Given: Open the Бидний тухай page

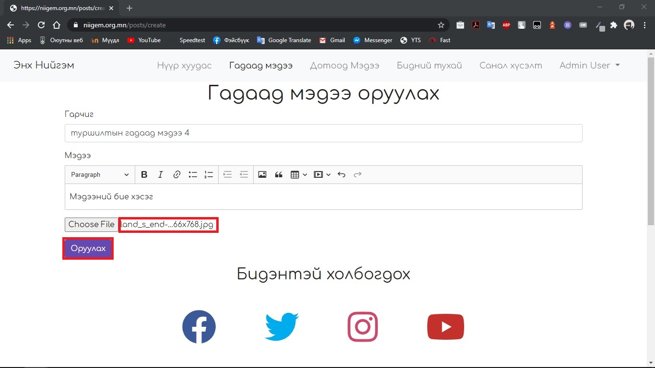Looking at the screenshot, I should (429, 66).
